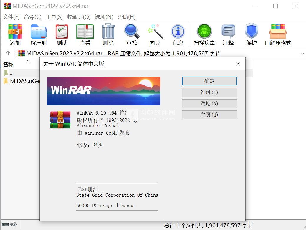Image resolution: width=306 pixels, height=230 pixels.
Task: Click the "WinRAR 6.10 (64 位)" version text
Action: point(102,113)
